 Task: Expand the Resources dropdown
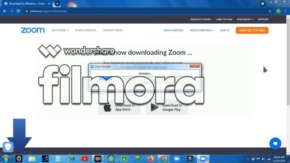tap(245, 19)
